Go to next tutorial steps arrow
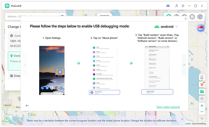Image resolution: width=209 pixels, height=127 pixels. (x=184, y=65)
